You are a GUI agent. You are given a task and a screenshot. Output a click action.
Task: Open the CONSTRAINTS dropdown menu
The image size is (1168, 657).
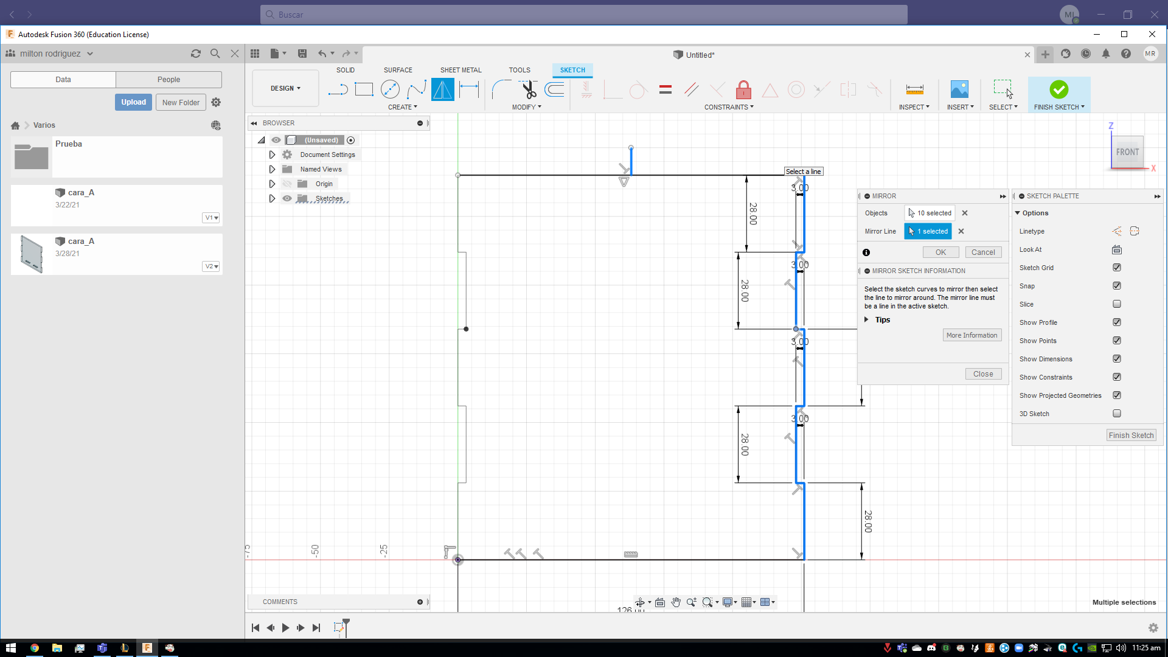coord(729,107)
